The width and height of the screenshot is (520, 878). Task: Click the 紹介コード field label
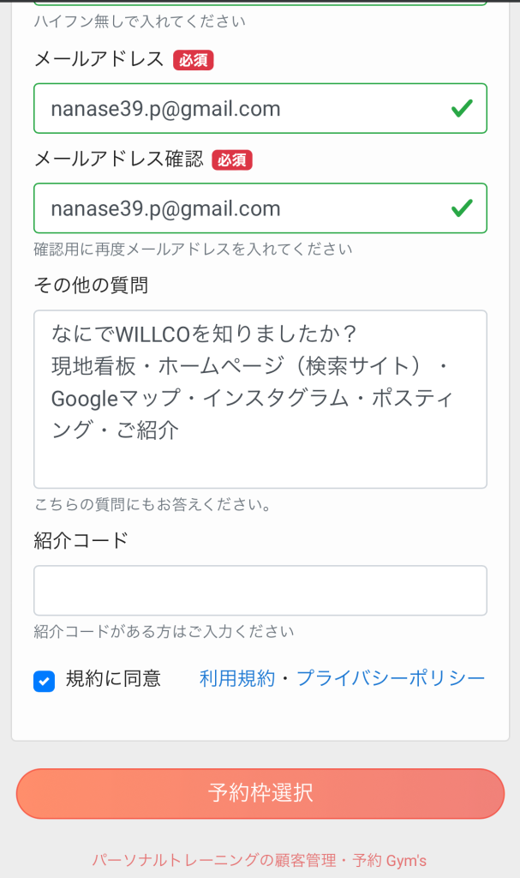click(x=81, y=540)
